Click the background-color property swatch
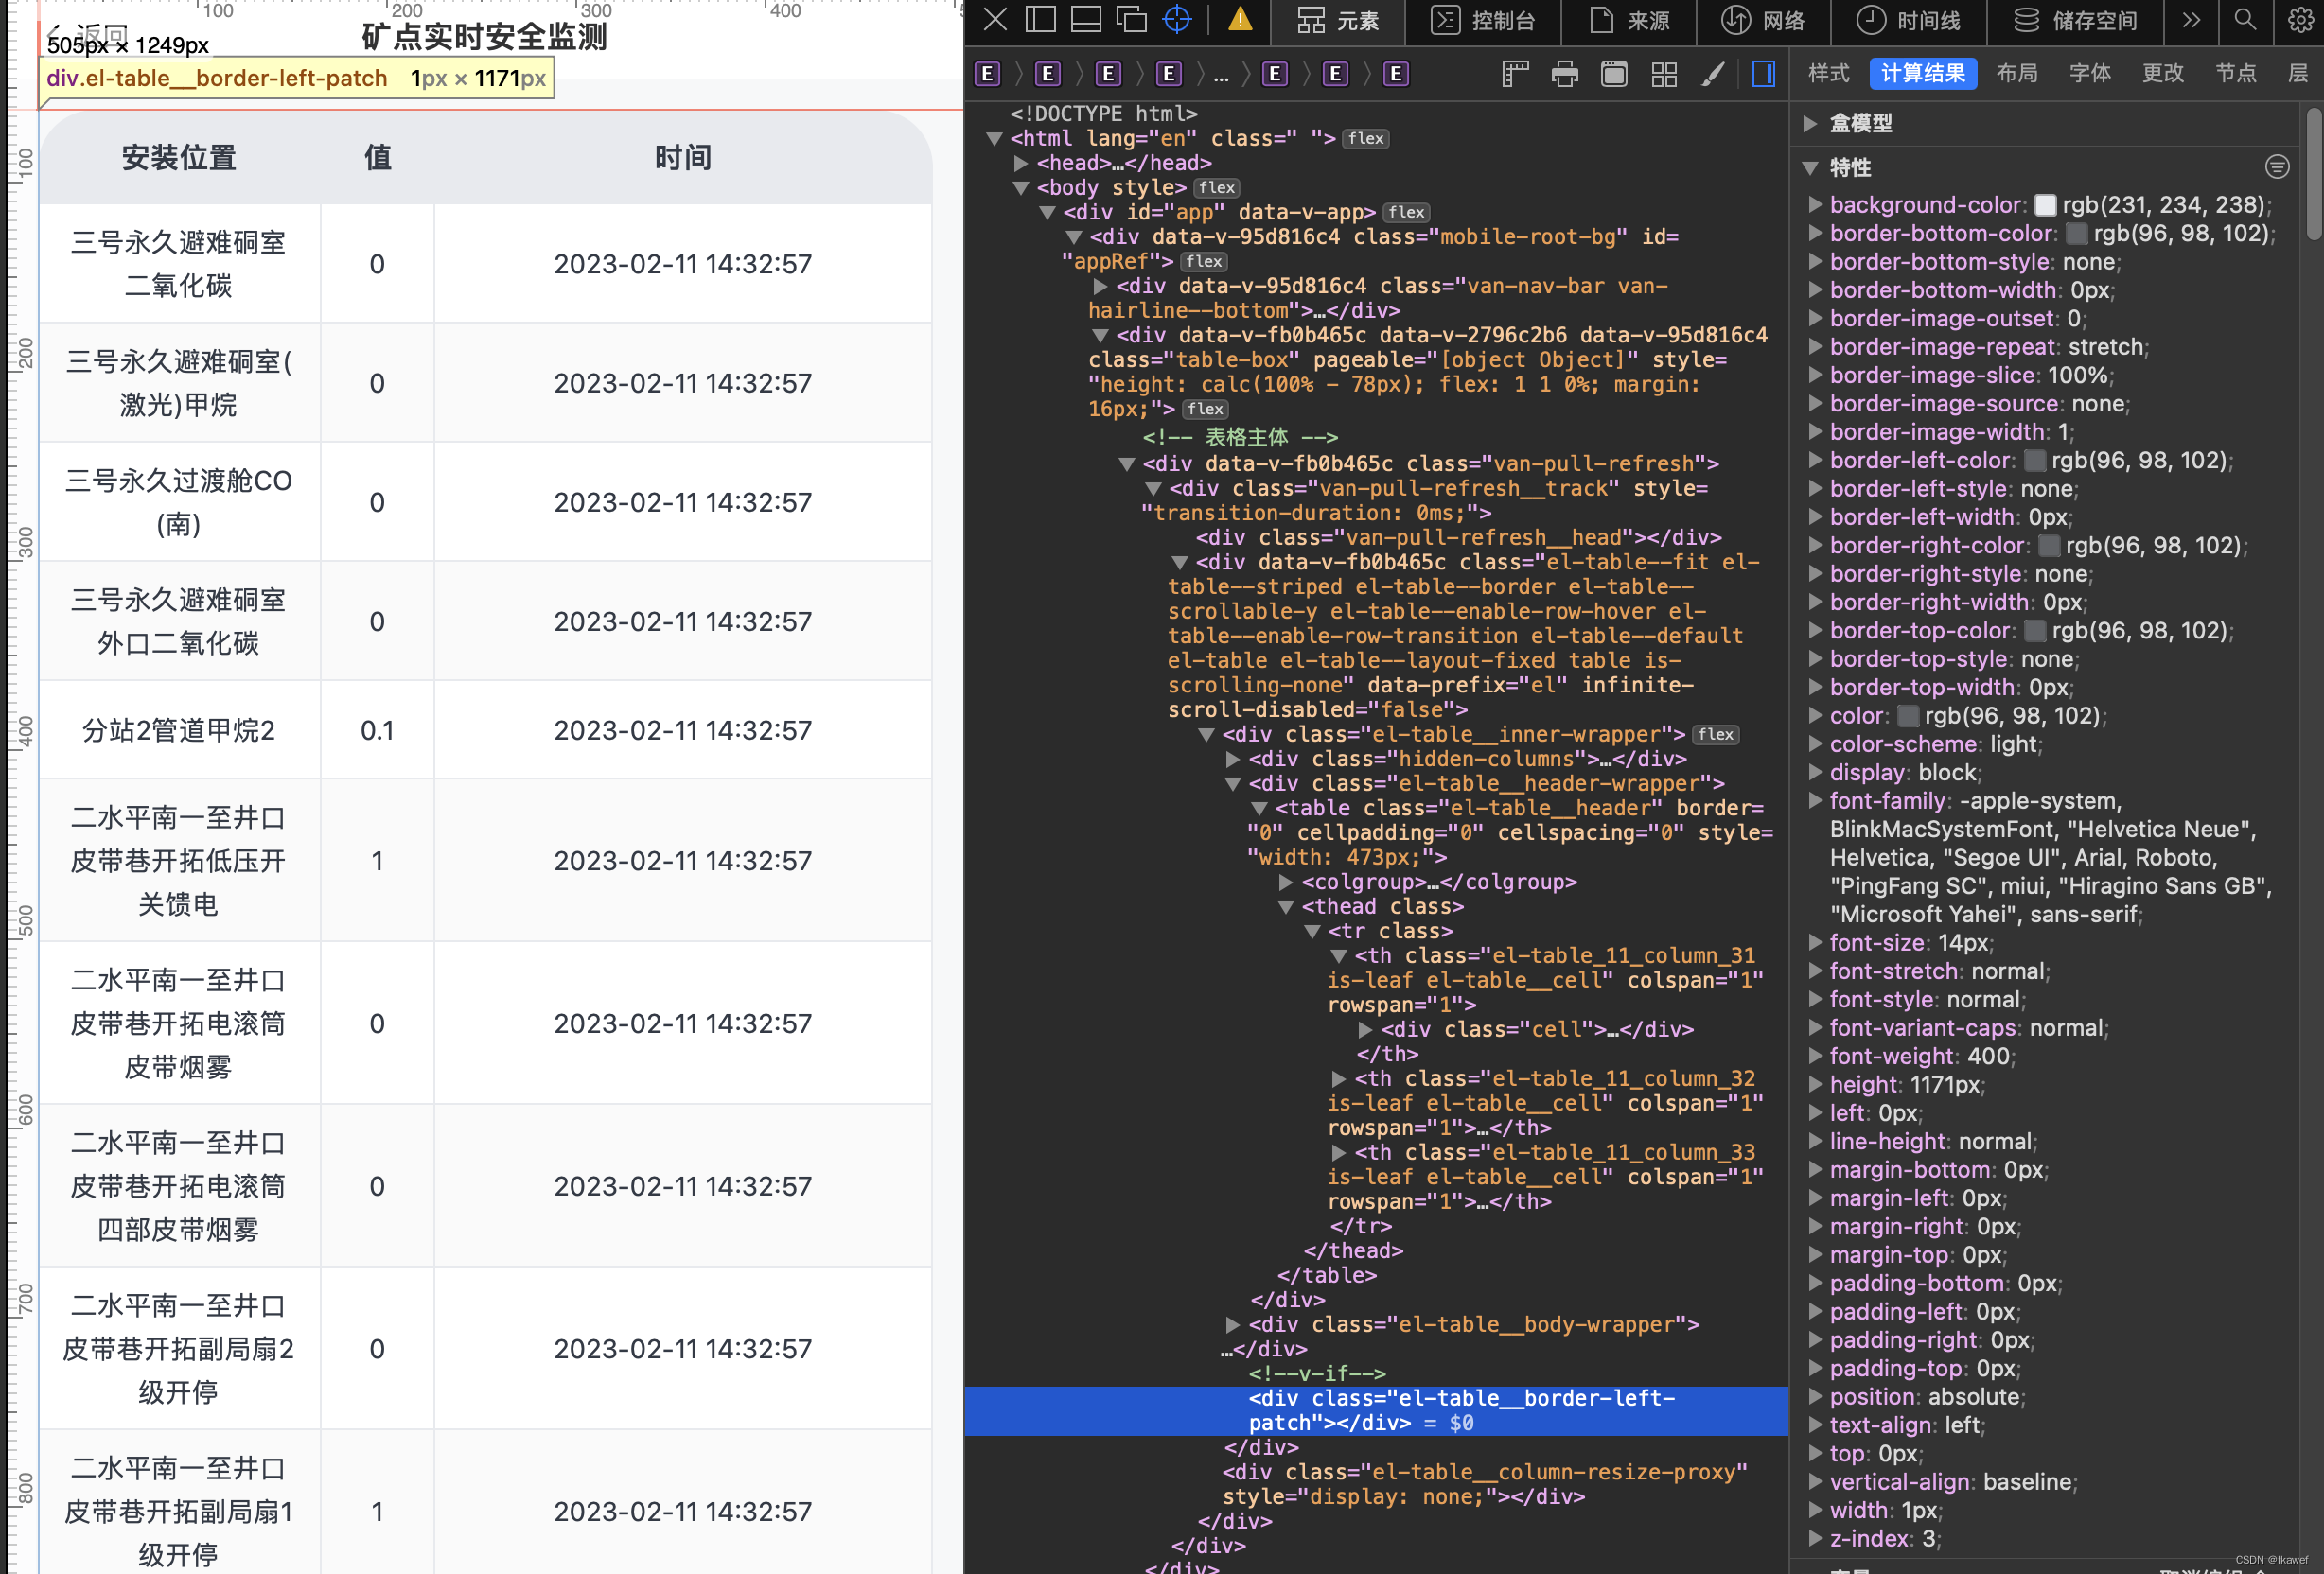 2046,205
